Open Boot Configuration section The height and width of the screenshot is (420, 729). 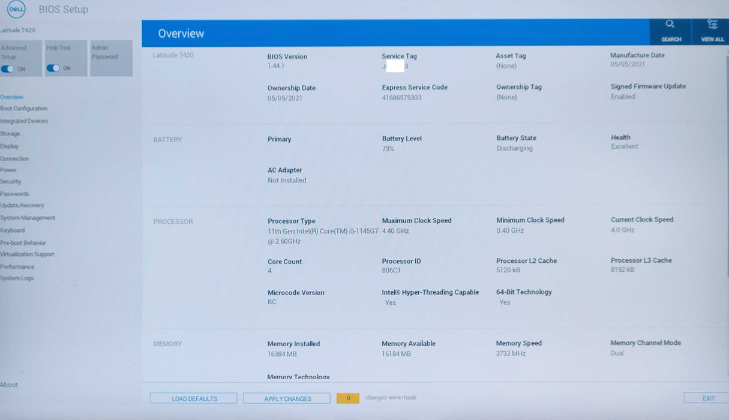[24, 109]
